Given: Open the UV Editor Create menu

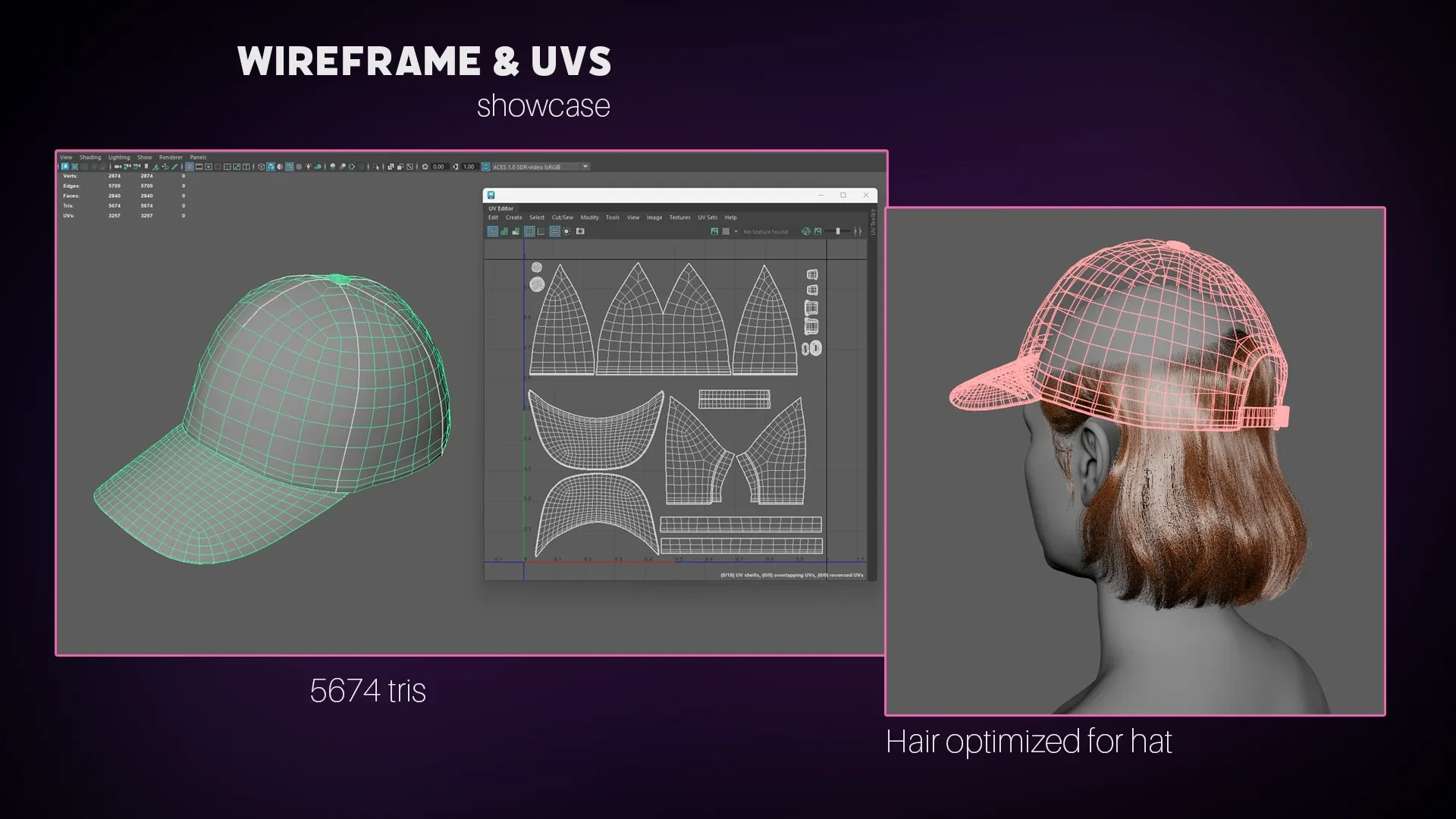Looking at the screenshot, I should click(513, 218).
